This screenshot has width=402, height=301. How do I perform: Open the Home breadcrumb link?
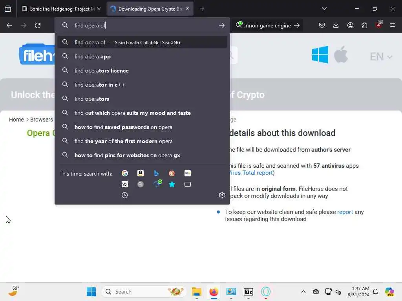click(16, 120)
